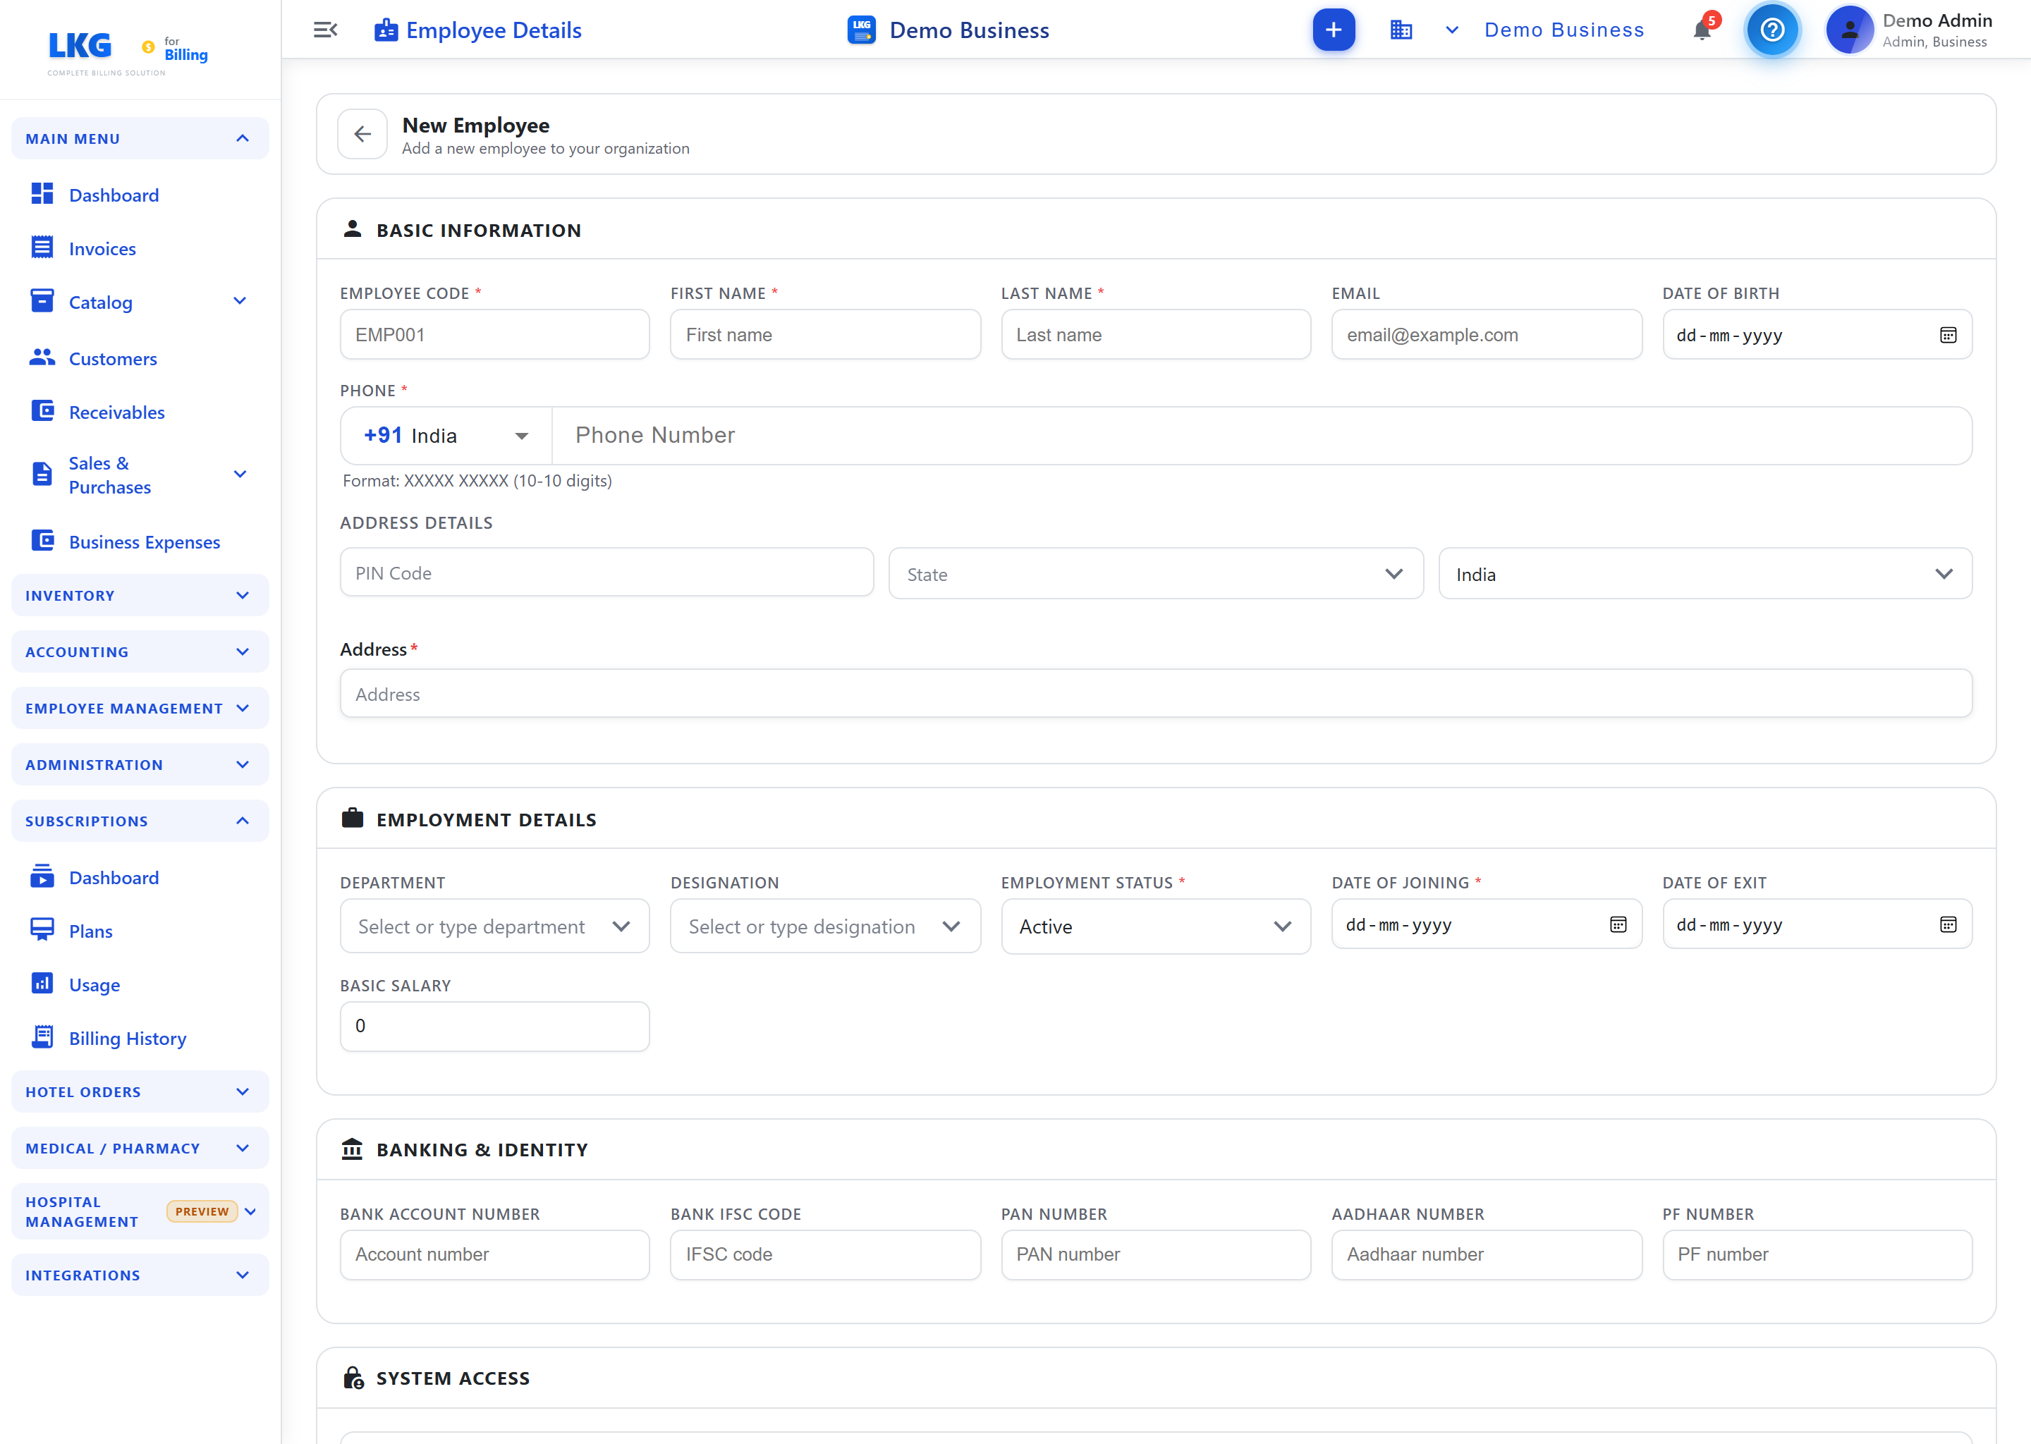The image size is (2031, 1444).
Task: Click the Dashboard grid icon in Main Menu
Action: pyautogui.click(x=42, y=194)
